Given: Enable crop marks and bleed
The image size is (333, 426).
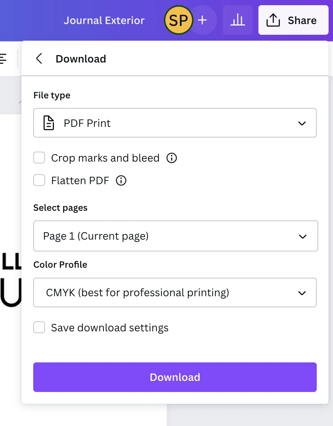Looking at the screenshot, I should [39, 158].
